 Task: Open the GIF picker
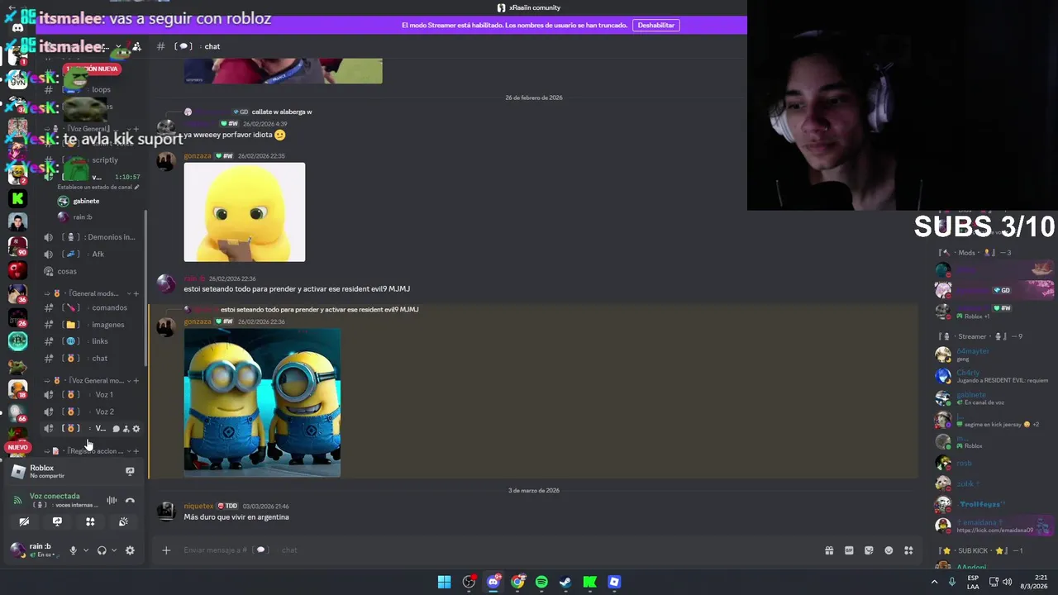point(849,550)
